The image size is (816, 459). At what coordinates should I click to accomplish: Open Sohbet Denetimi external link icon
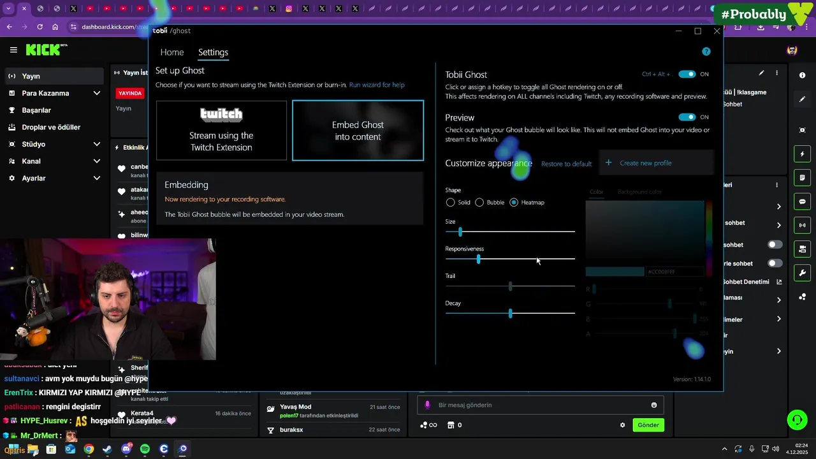779,282
